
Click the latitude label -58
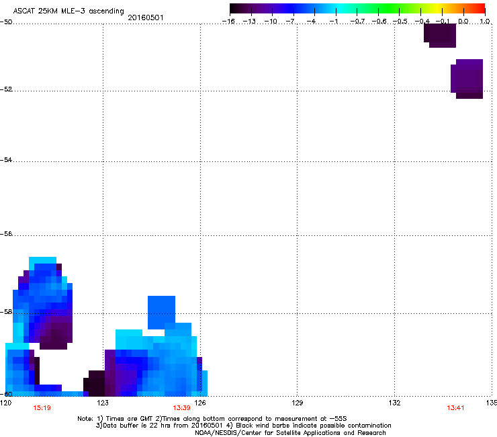pyautogui.click(x=6, y=312)
